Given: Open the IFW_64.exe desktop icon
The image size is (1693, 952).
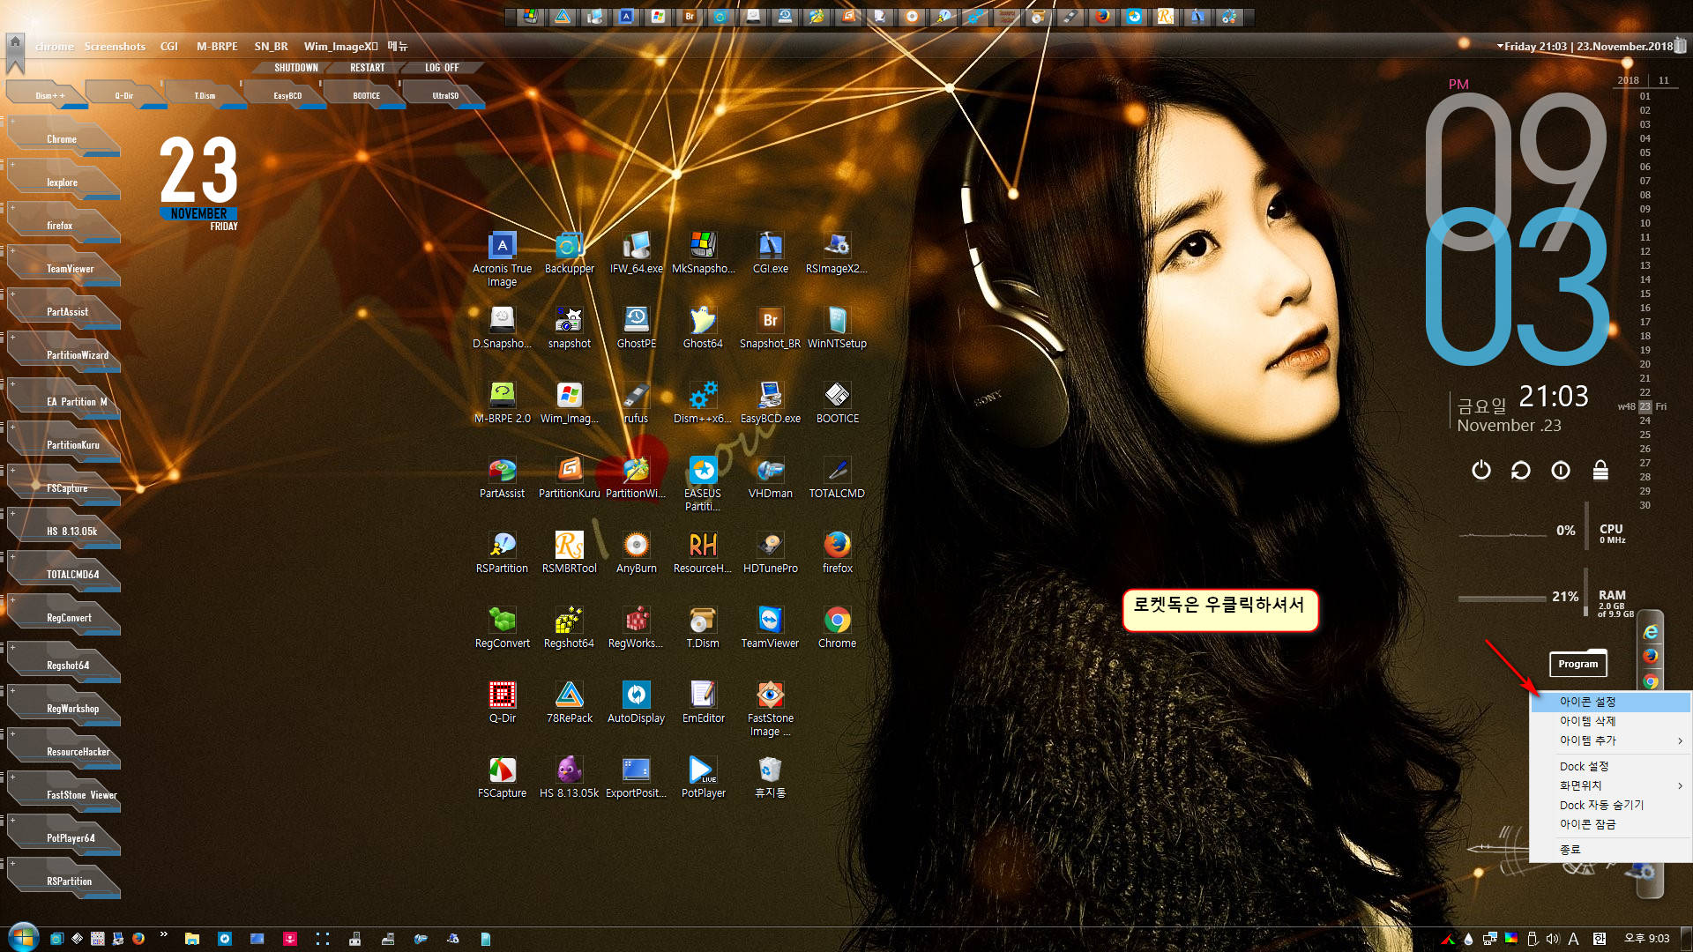Looking at the screenshot, I should pyautogui.click(x=636, y=252).
